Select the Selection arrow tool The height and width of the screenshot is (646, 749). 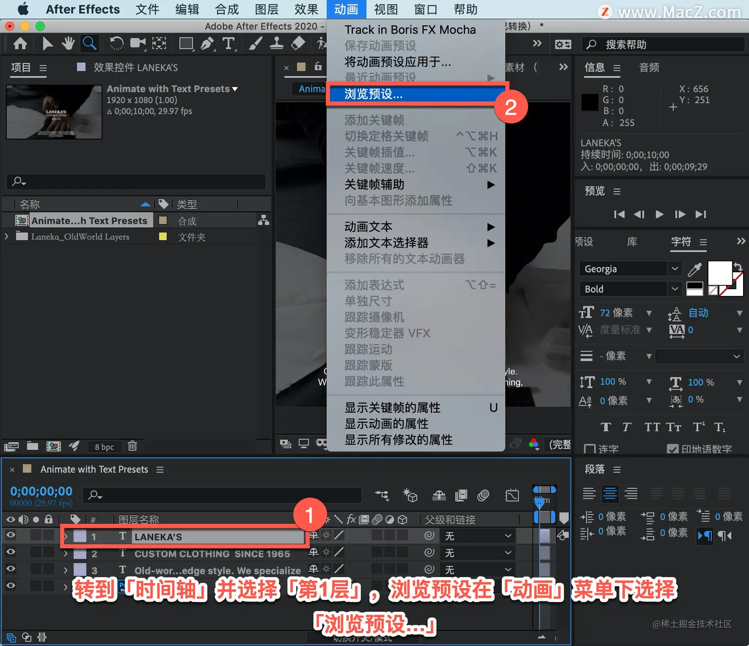(48, 44)
